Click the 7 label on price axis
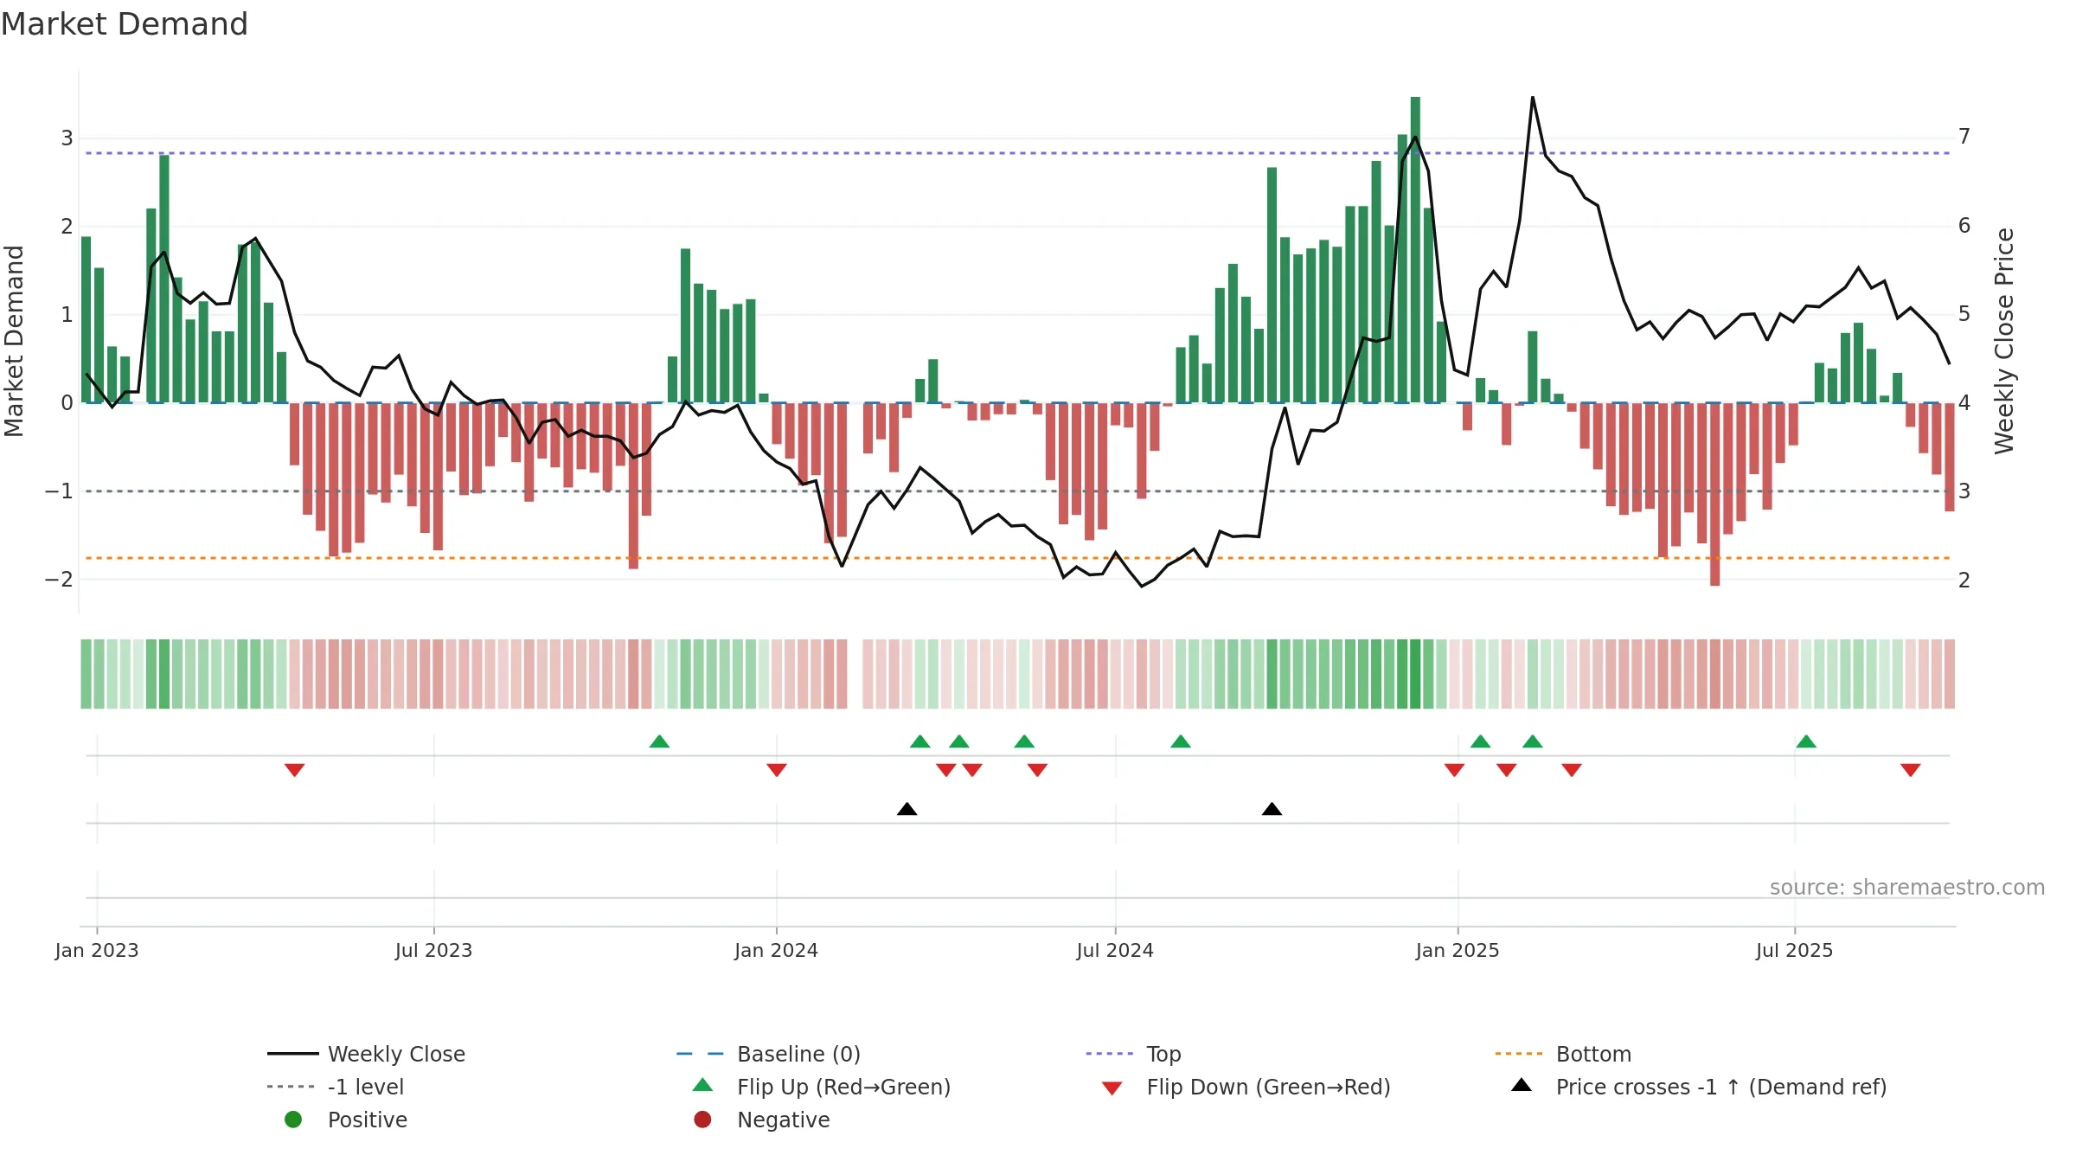This screenshot has height=1168, width=2076. point(1964,137)
